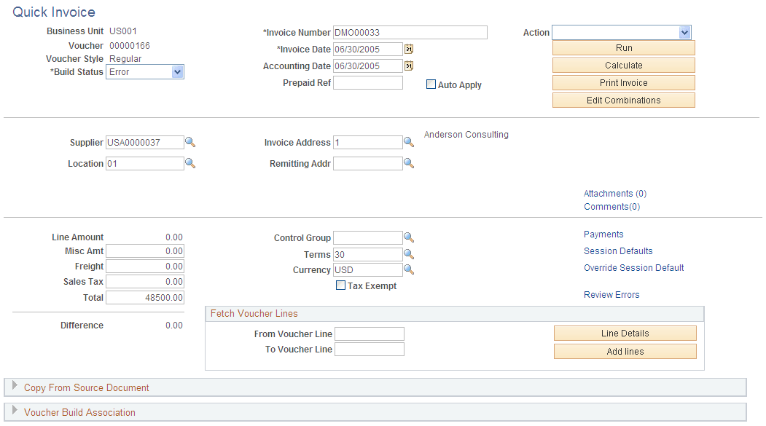Screen dimensions: 766x426
Task: Open the Remitting Addr lookup icon
Action: pyautogui.click(x=410, y=163)
